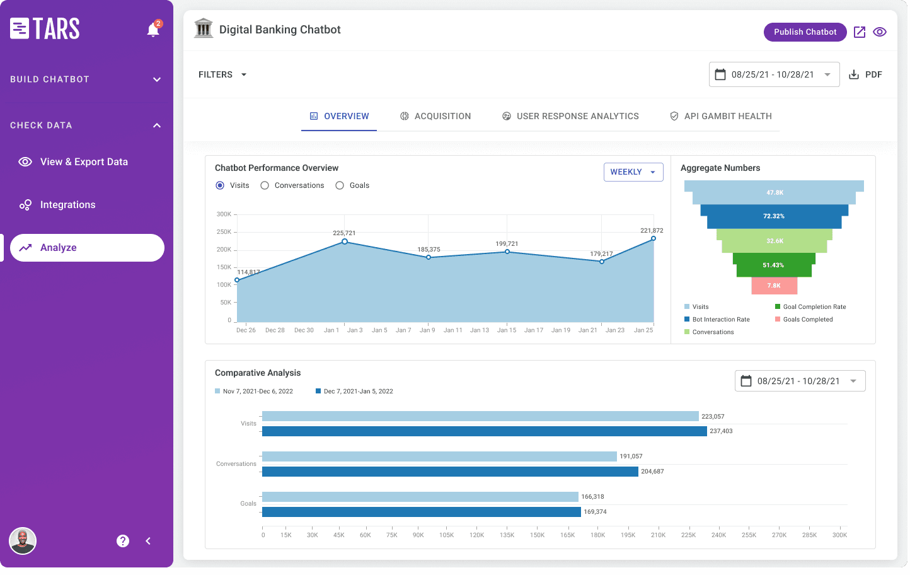
Task: Expand the Build Chatbot section
Action: [x=86, y=79]
